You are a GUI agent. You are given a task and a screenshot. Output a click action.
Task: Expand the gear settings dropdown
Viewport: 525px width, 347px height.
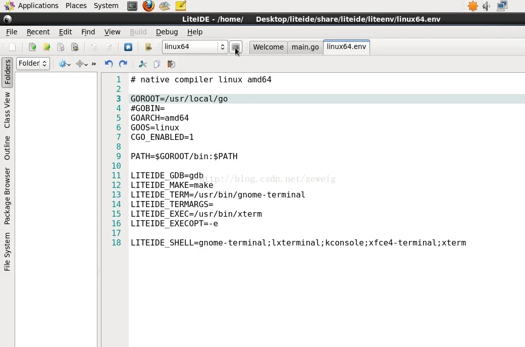tap(65, 64)
